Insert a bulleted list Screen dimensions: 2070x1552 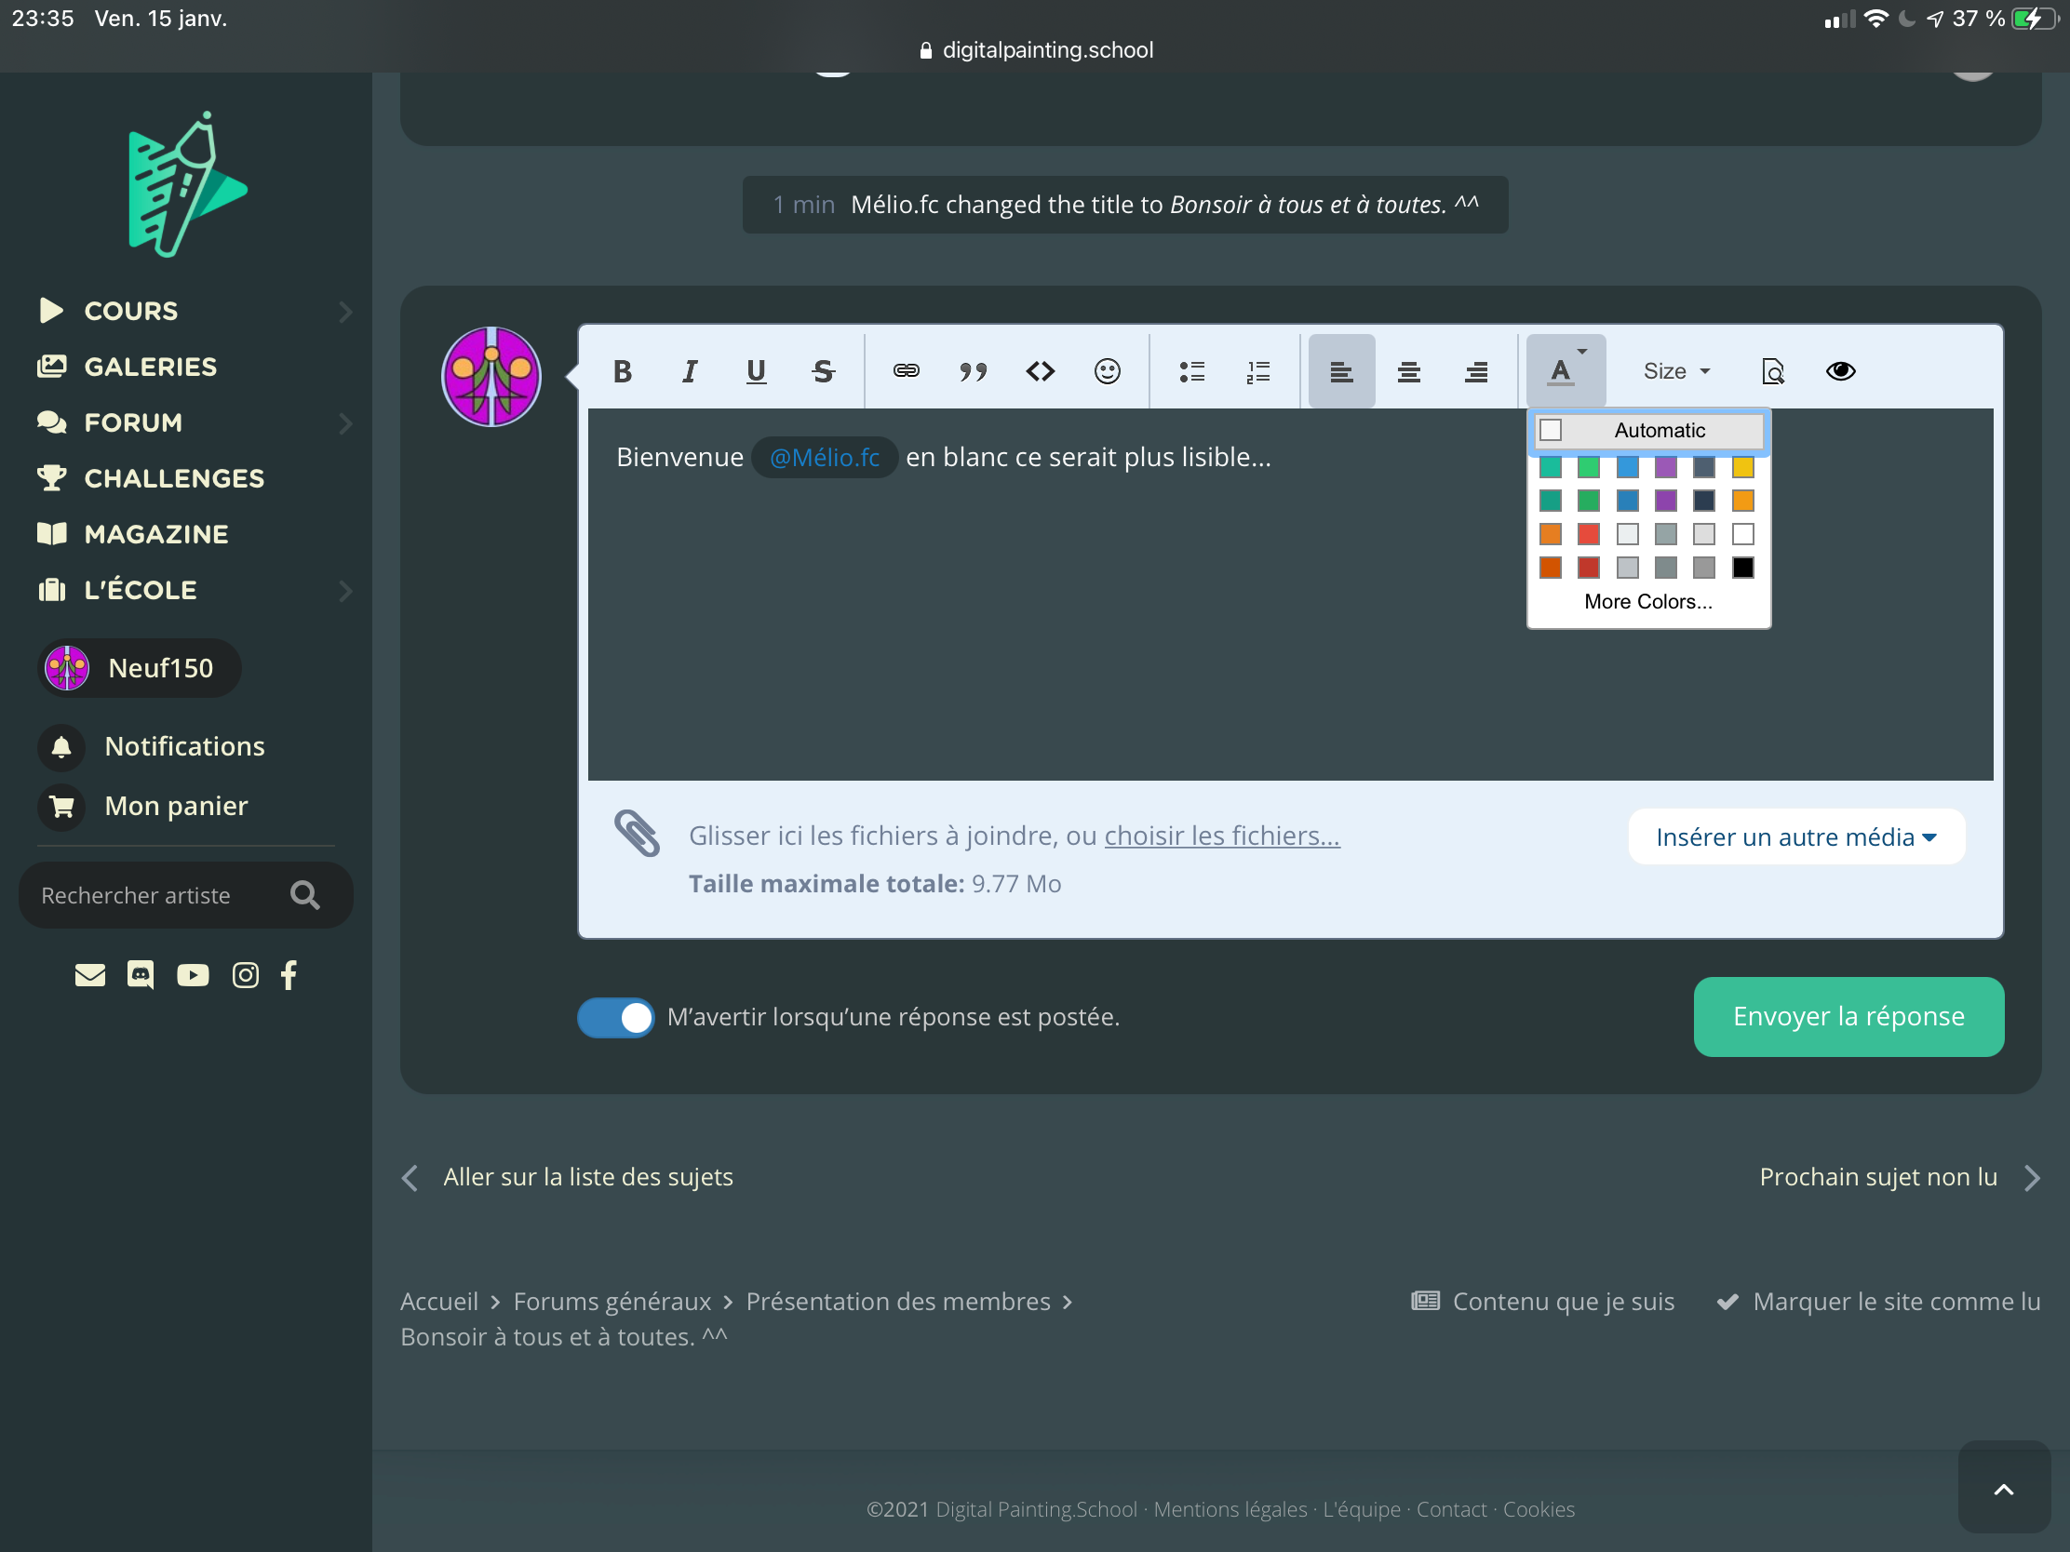click(1191, 371)
